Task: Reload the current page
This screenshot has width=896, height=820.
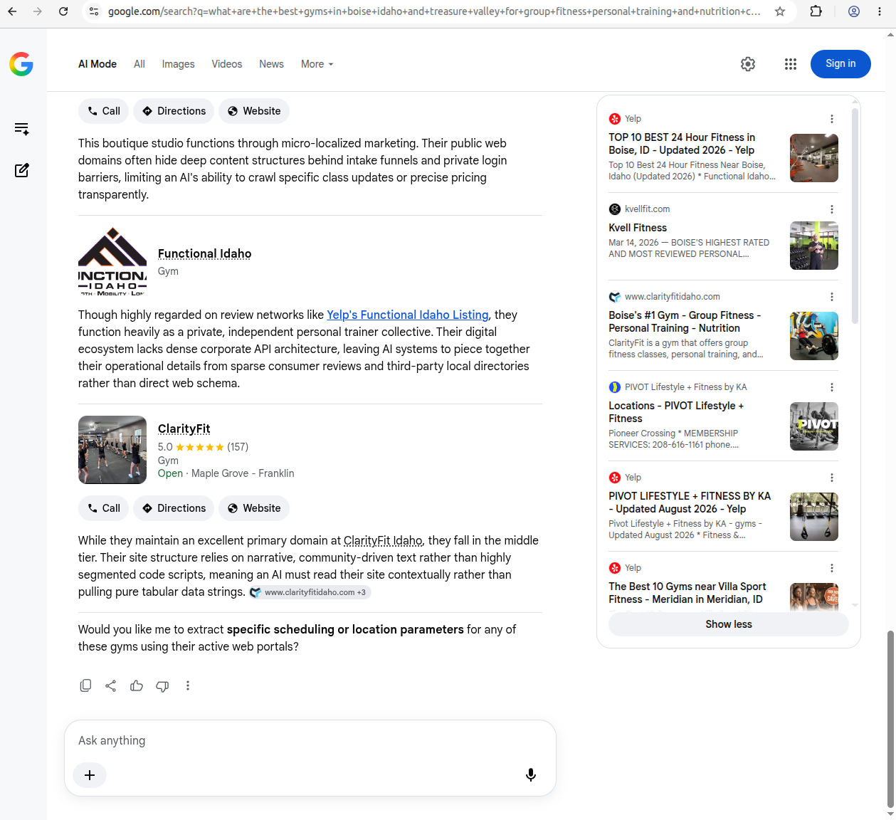Action: pos(63,11)
